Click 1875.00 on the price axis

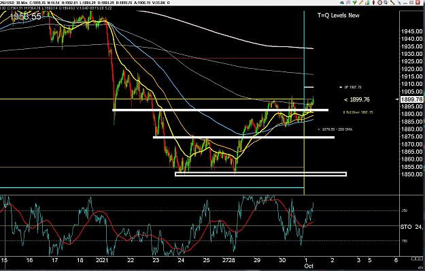[x=411, y=137]
